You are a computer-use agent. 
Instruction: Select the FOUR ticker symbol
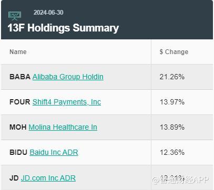click(x=20, y=102)
